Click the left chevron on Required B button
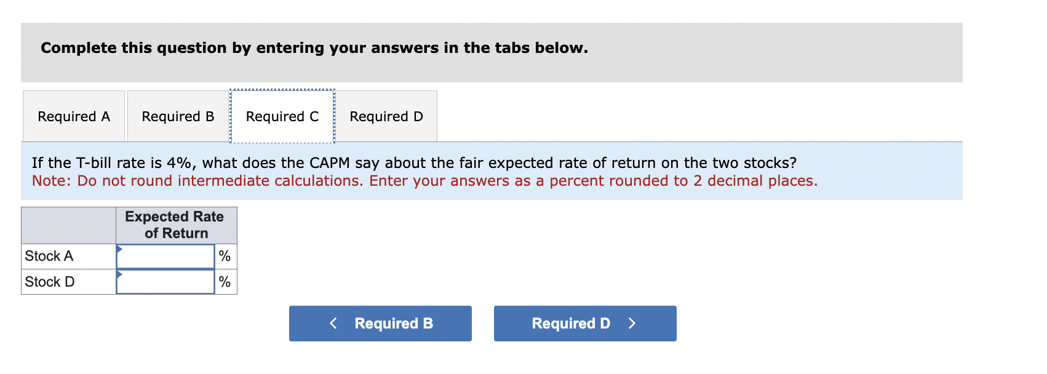Image resolution: width=1047 pixels, height=374 pixels. coord(333,323)
